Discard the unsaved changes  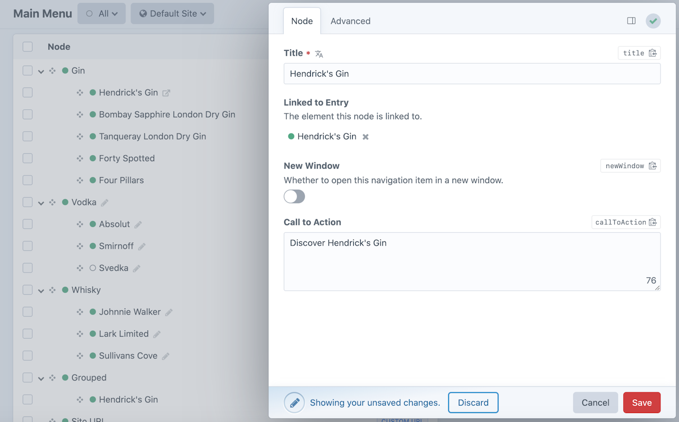(x=473, y=402)
